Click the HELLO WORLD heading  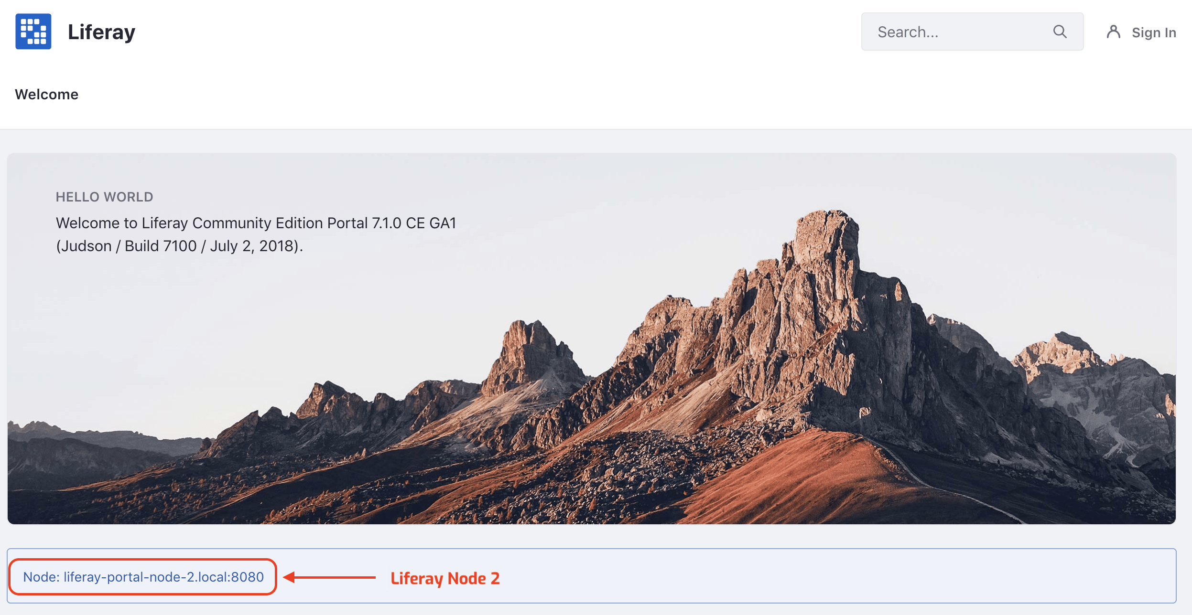point(104,197)
